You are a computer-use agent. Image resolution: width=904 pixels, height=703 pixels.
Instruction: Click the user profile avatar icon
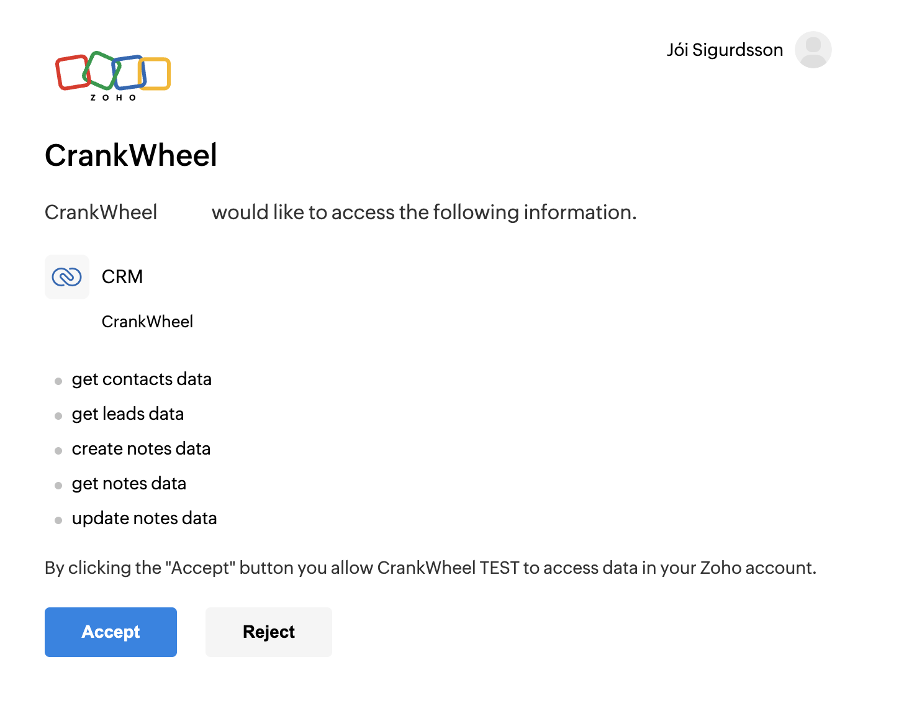813,50
